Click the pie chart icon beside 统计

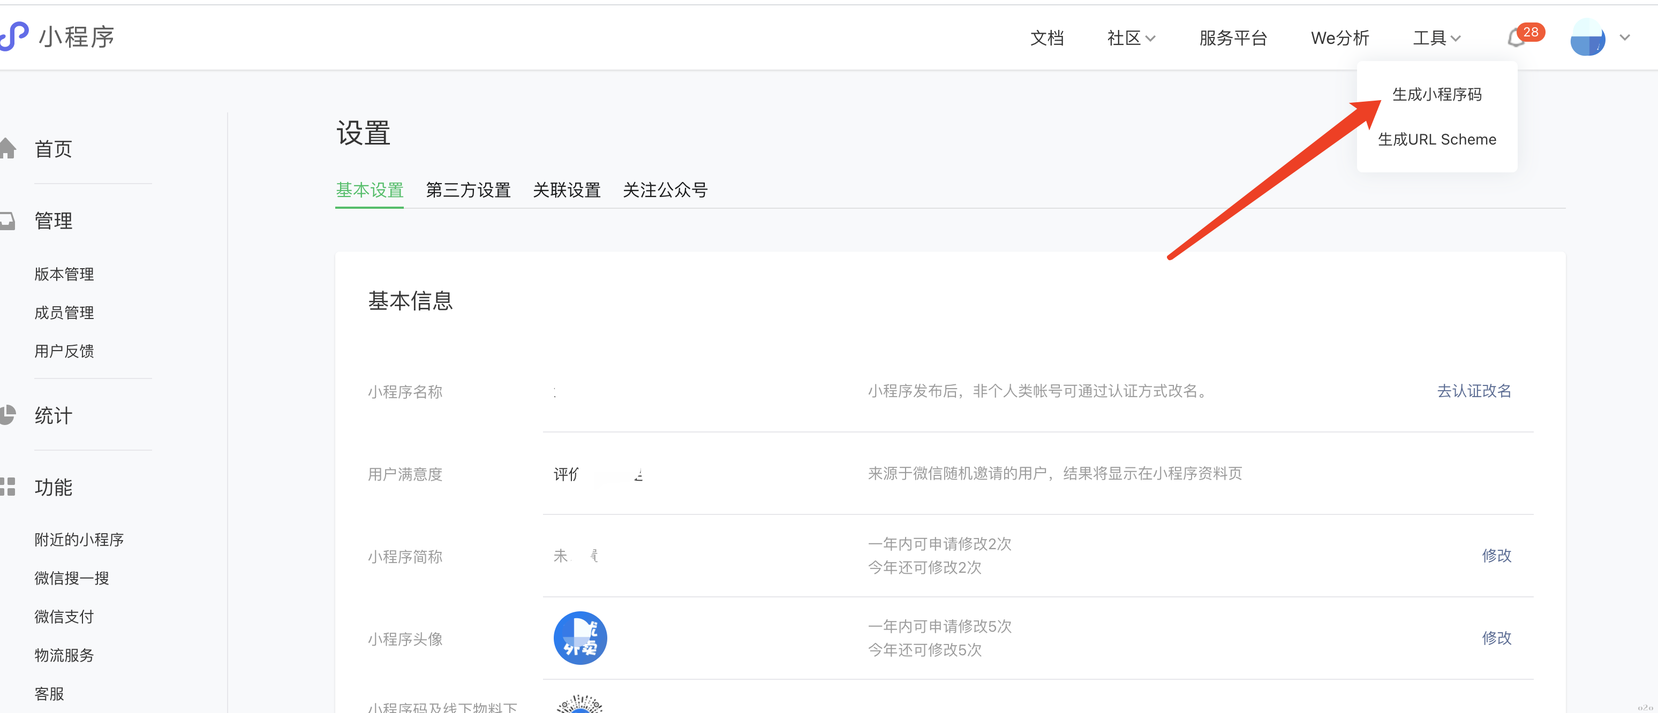point(7,415)
